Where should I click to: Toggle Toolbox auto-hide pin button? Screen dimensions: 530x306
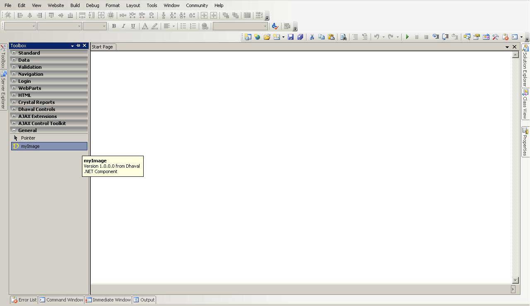pos(78,46)
